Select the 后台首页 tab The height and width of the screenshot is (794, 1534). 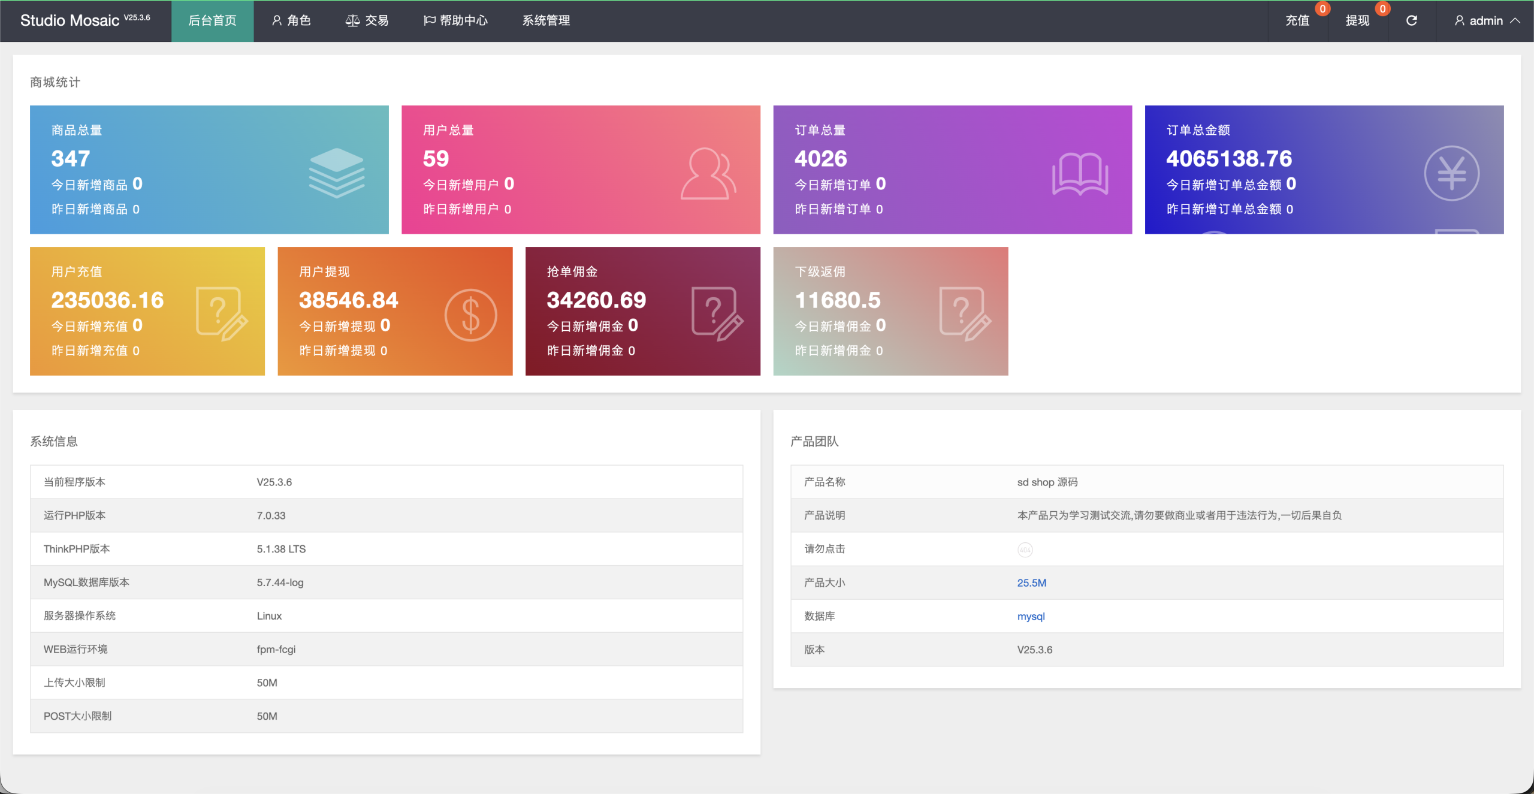pyautogui.click(x=212, y=21)
